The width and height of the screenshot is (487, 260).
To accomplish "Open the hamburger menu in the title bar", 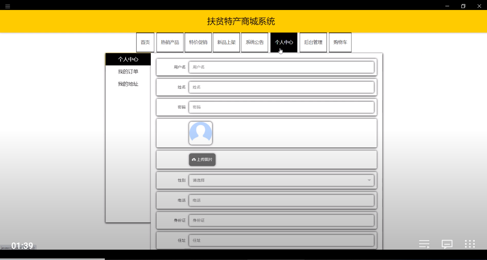I will point(7,6).
